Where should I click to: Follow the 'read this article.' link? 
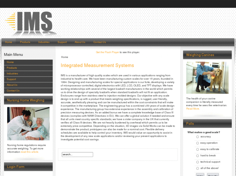[30, 152]
